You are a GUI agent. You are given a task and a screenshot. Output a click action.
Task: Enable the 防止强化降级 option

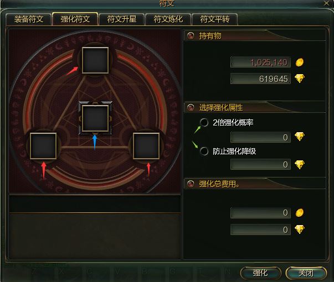pyautogui.click(x=204, y=151)
